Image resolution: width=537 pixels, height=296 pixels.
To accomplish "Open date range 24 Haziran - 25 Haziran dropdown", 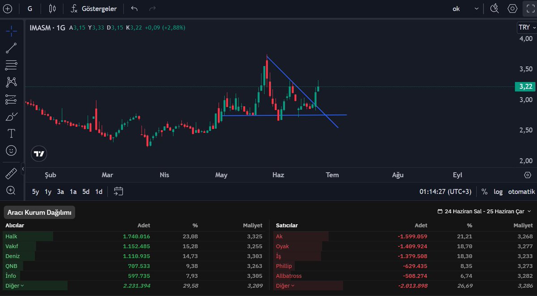I will pyautogui.click(x=485, y=211).
